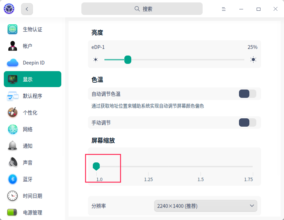Click the 色温 heading

tap(97, 80)
